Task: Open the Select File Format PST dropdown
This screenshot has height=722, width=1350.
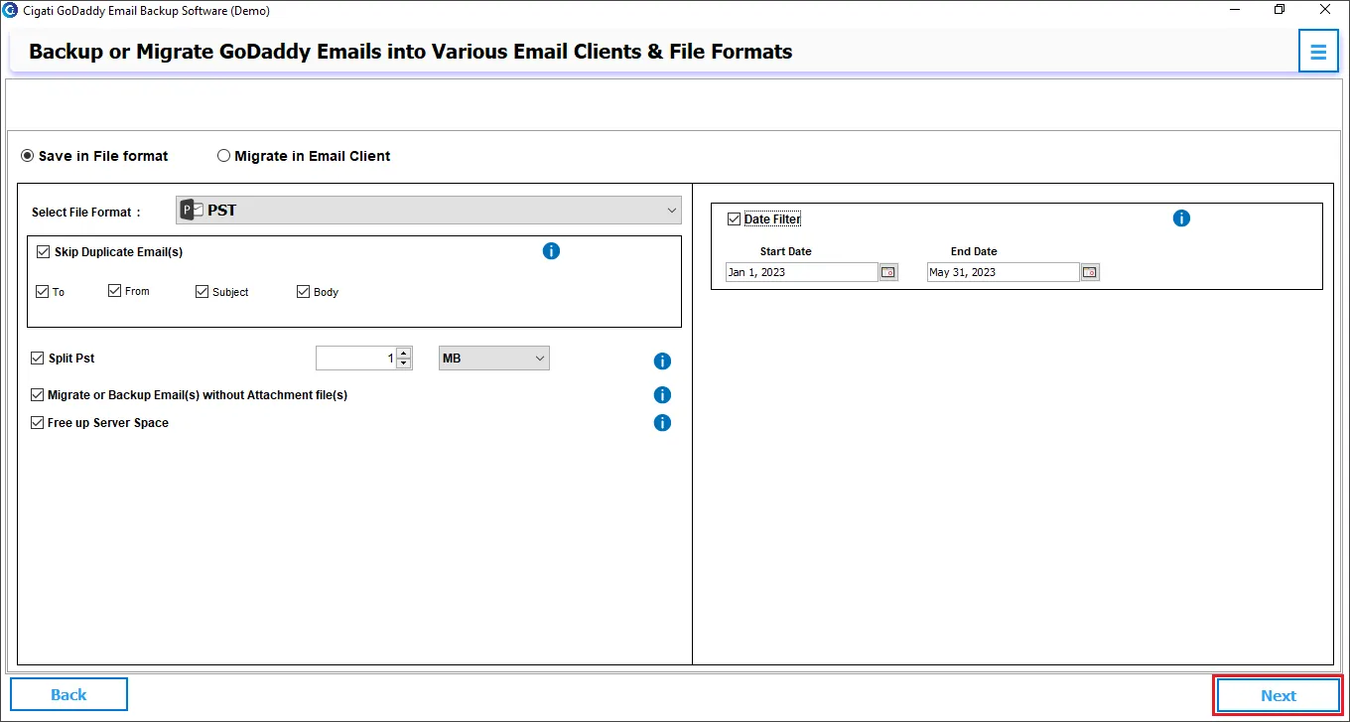Action: 429,211
